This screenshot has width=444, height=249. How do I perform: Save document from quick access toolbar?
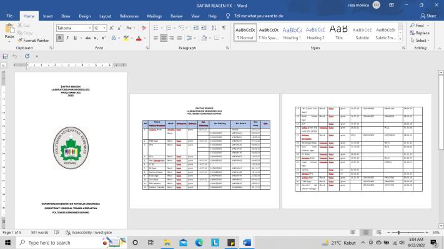[x=5, y=56]
